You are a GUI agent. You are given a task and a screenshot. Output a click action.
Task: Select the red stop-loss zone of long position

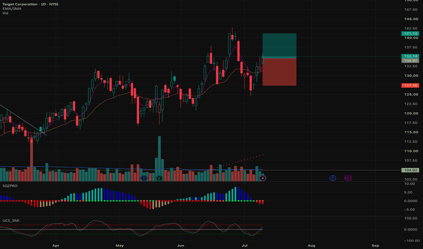(x=280, y=72)
